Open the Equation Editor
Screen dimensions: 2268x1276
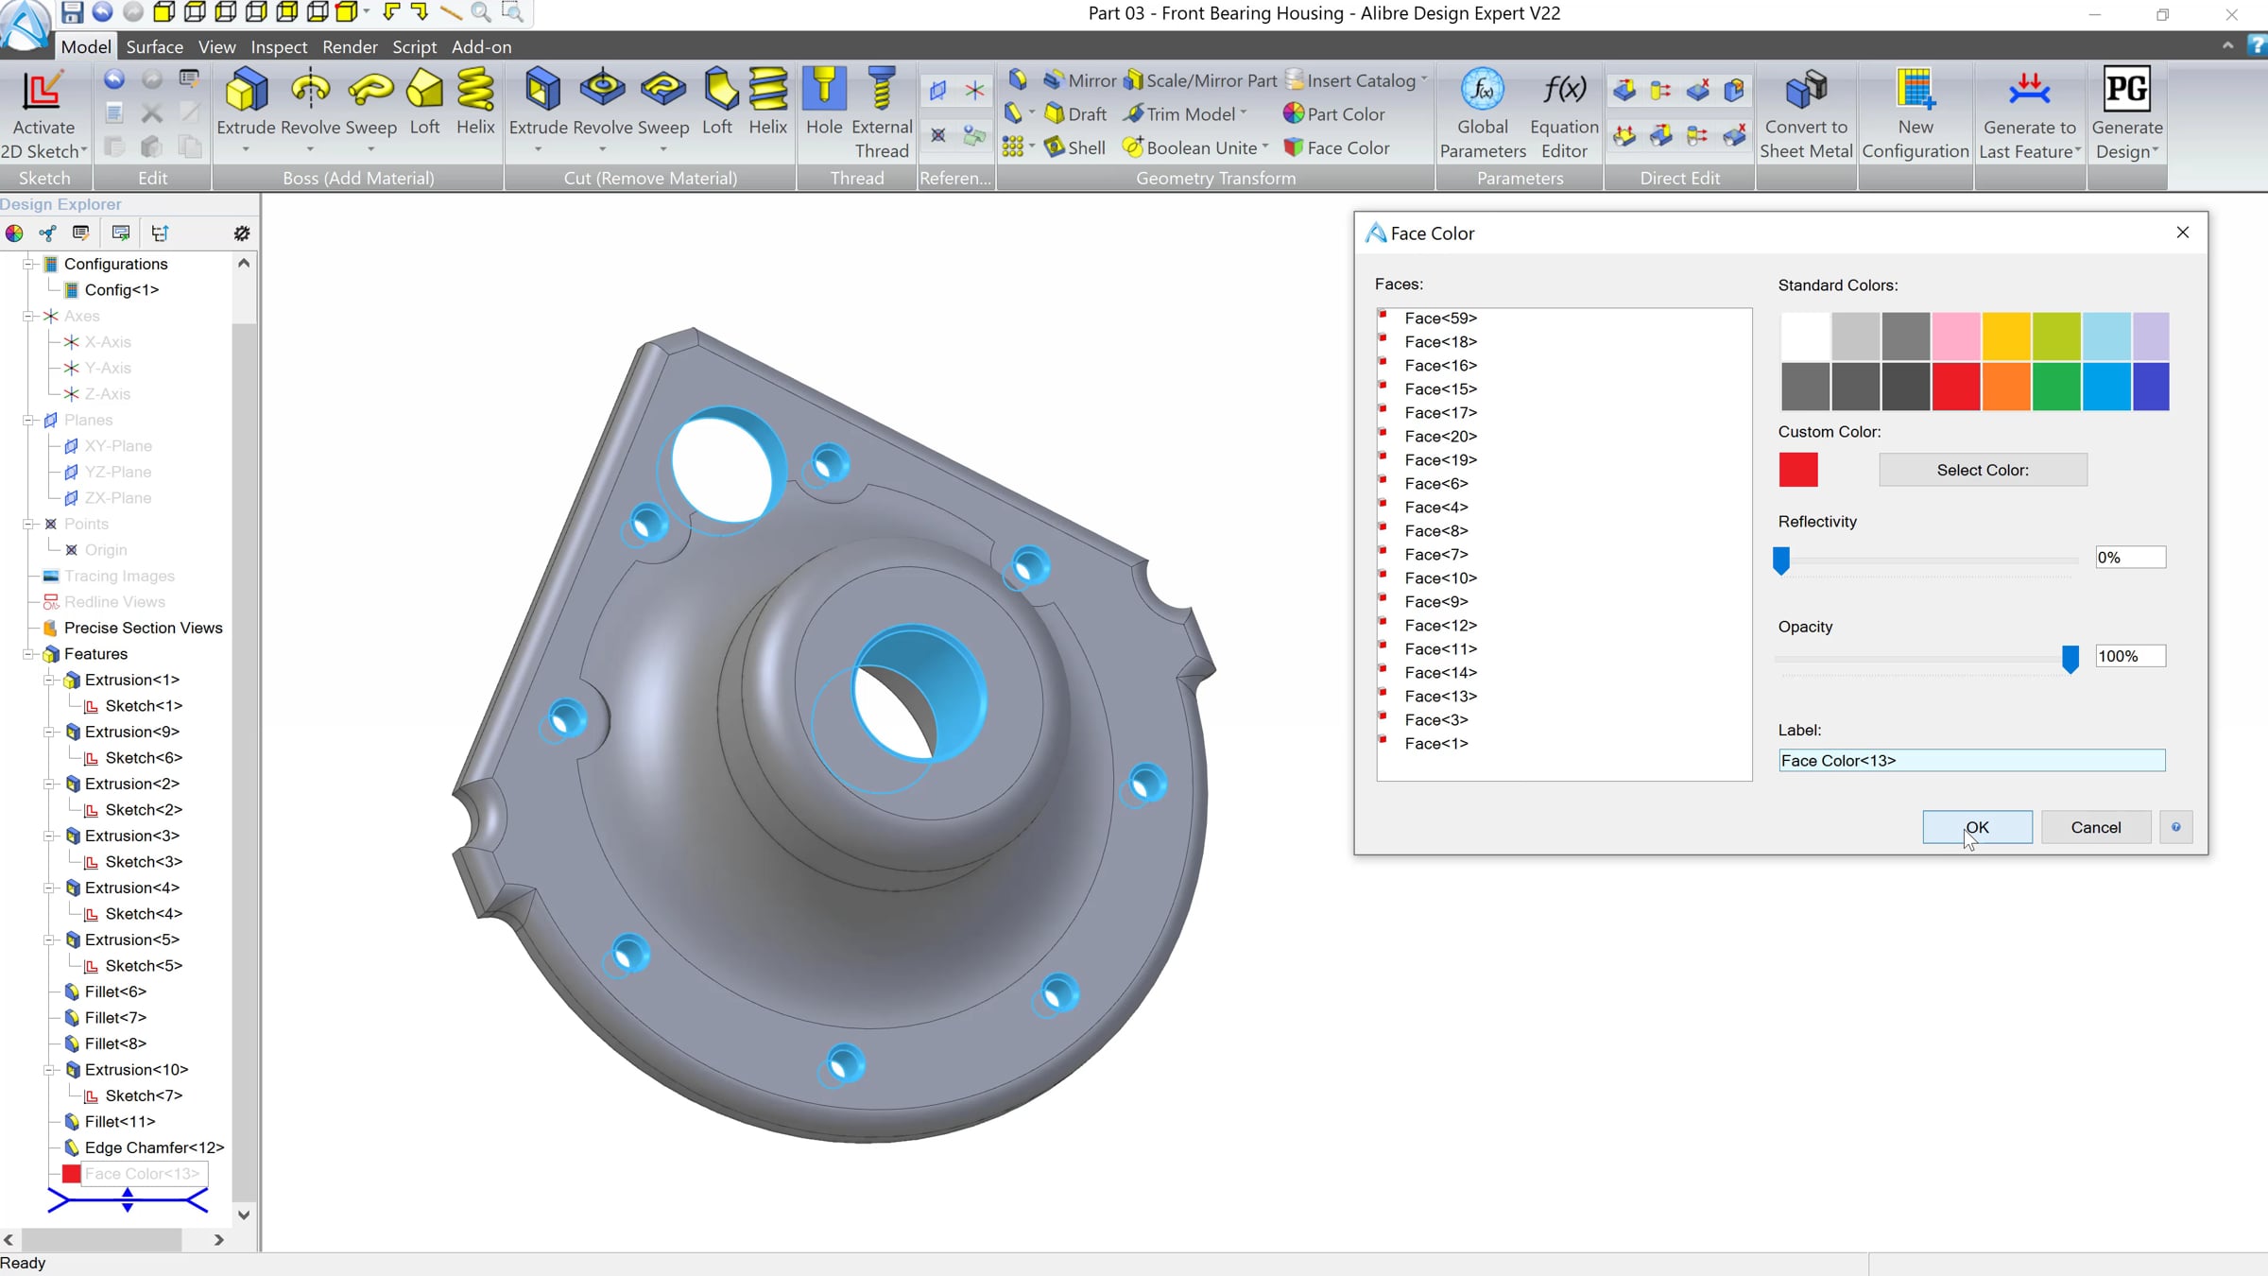tap(1564, 113)
